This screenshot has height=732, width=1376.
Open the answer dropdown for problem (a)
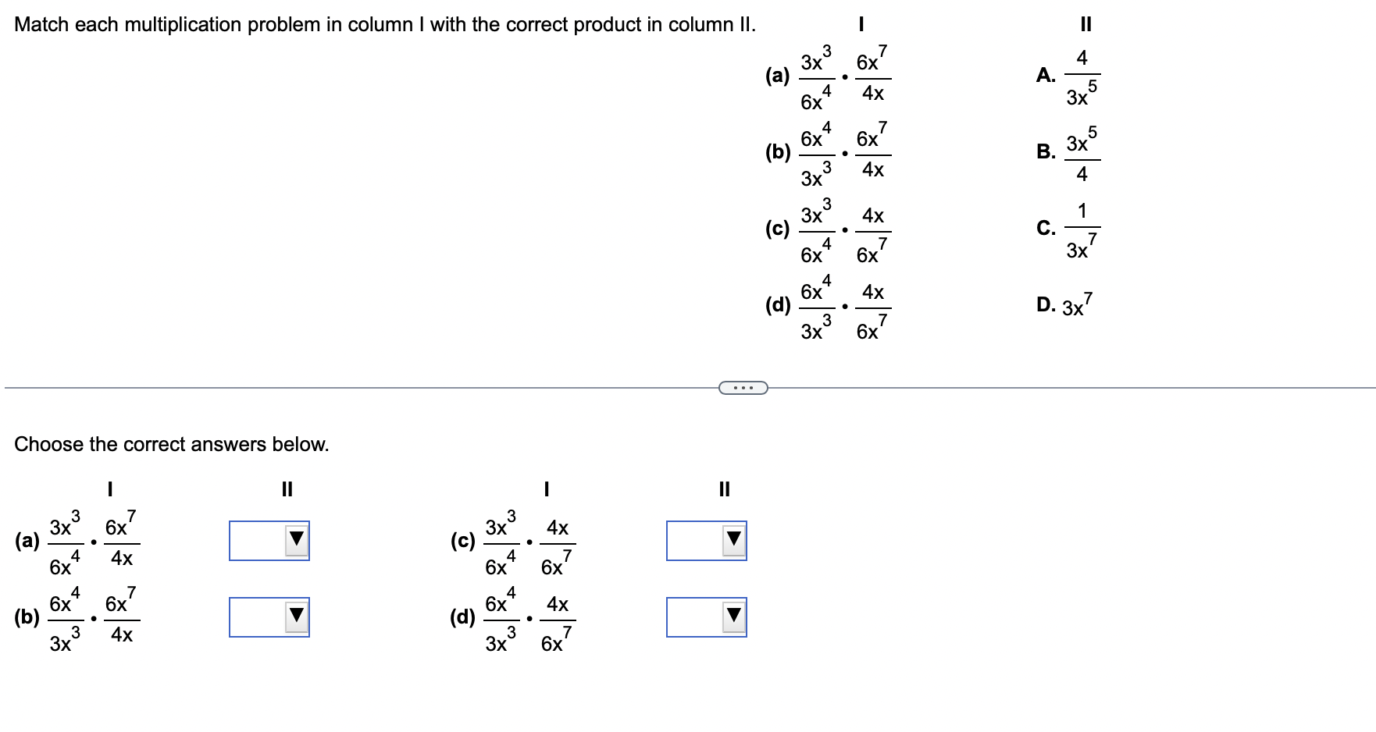(x=269, y=542)
